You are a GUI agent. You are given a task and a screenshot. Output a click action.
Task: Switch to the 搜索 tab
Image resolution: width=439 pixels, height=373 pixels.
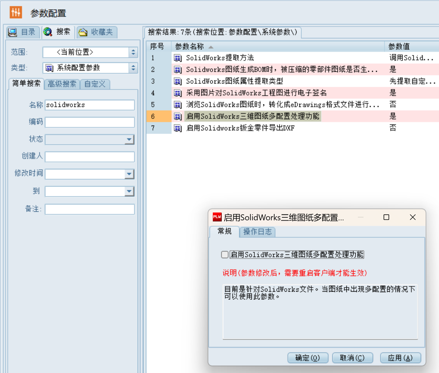point(58,32)
